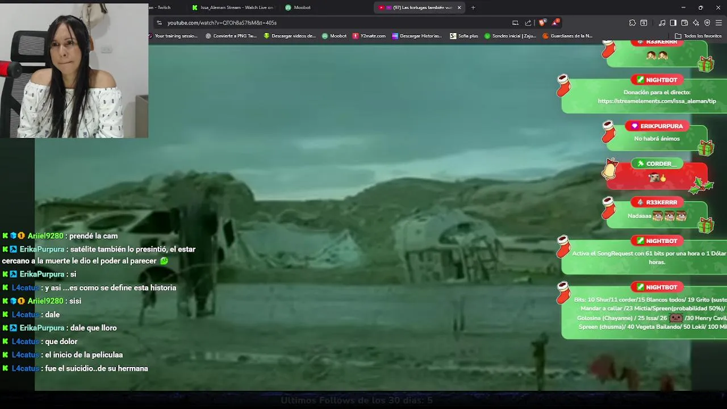727x409 pixels.
Task: Open the browser hamburger menu
Action: [718, 23]
